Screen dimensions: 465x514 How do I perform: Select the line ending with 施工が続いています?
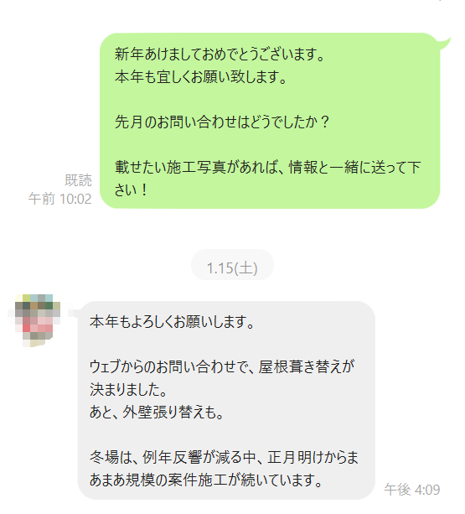[x=206, y=480]
